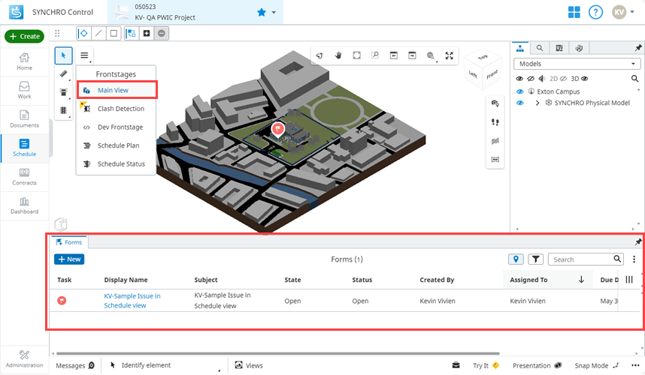Screen dimensions: 645x375
Task: Open Administration at the sidebar bottom
Action: coord(24,359)
